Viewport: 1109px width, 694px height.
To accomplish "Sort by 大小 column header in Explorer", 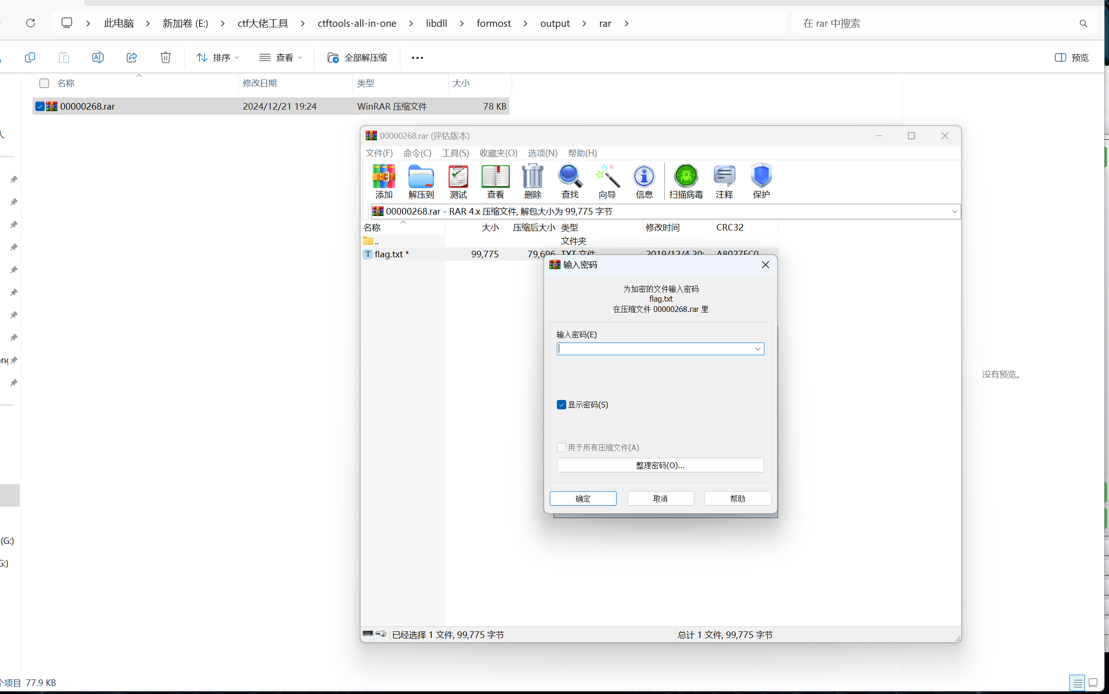I will point(480,83).
